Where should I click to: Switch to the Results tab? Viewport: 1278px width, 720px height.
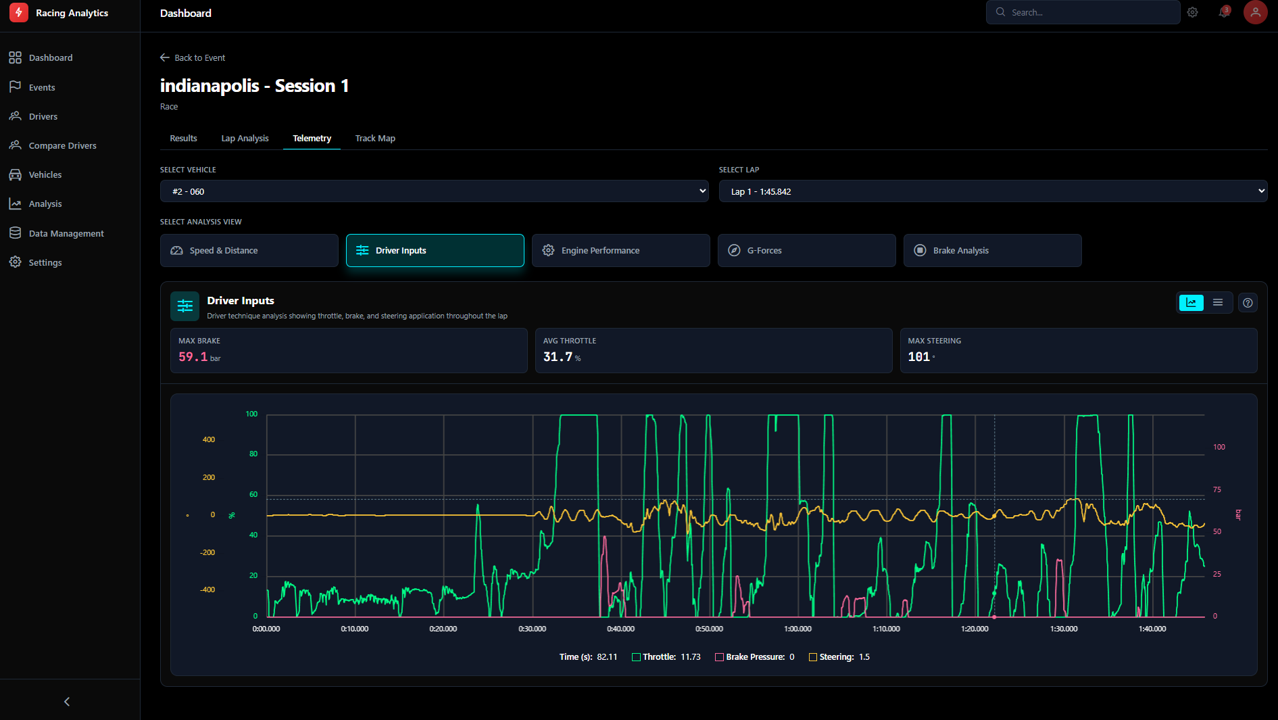pyautogui.click(x=183, y=139)
